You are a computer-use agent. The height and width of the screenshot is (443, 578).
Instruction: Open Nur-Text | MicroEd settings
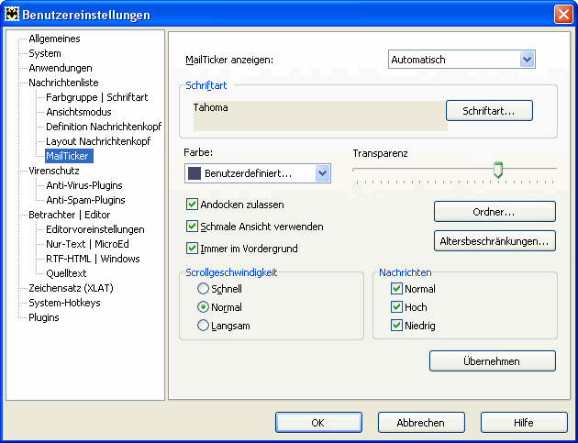click(x=87, y=244)
